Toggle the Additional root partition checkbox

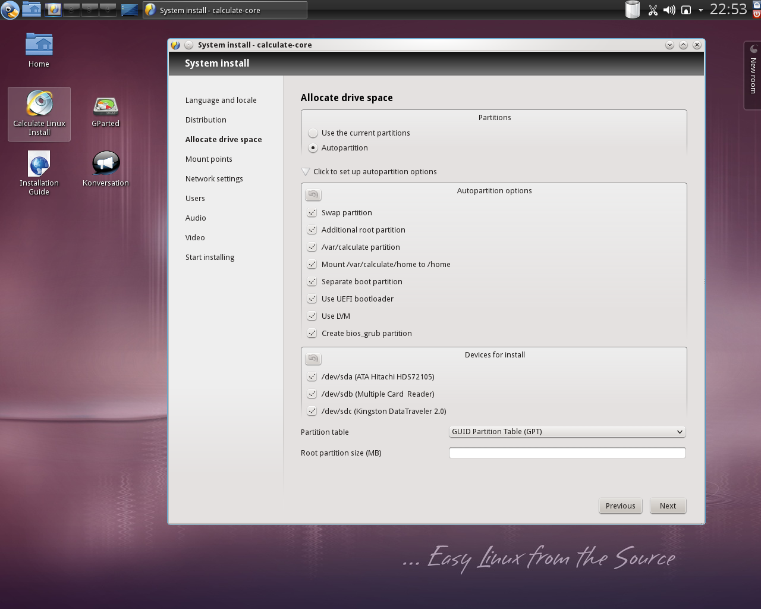click(x=312, y=230)
